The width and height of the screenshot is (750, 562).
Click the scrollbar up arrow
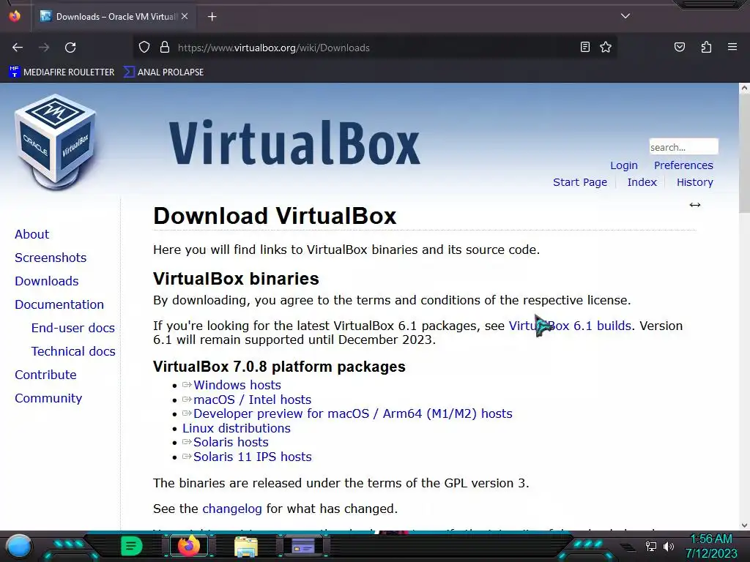tap(744, 88)
